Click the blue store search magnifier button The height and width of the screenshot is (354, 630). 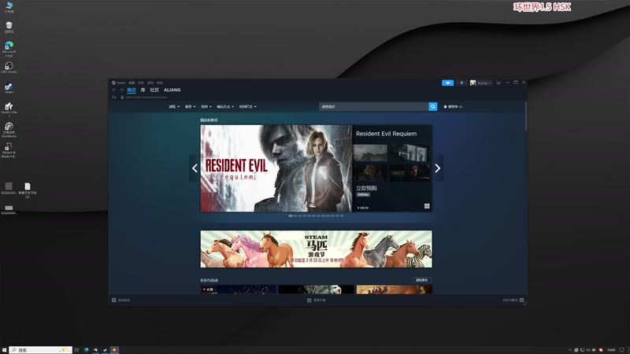[x=432, y=106]
